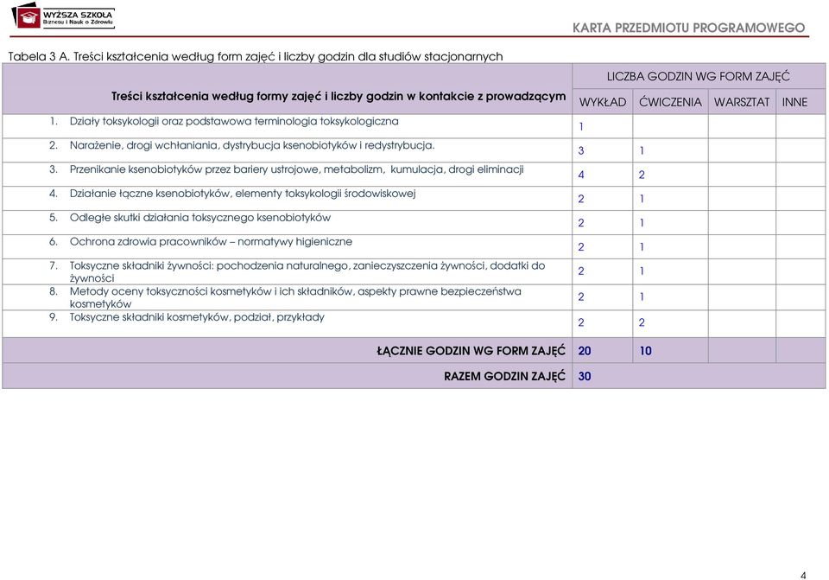Image resolution: width=829 pixels, height=580 pixels.
Task: Click WYKŁAD value 2 for Toksyczne składniki żywności
Action: tap(581, 271)
